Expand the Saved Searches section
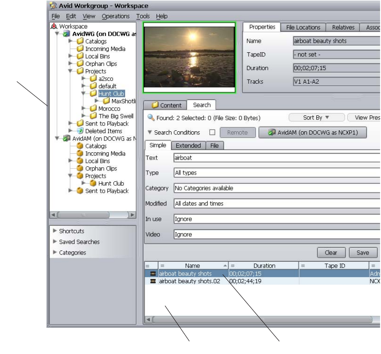Image resolution: width=381 pixels, height=354 pixels. click(x=55, y=241)
